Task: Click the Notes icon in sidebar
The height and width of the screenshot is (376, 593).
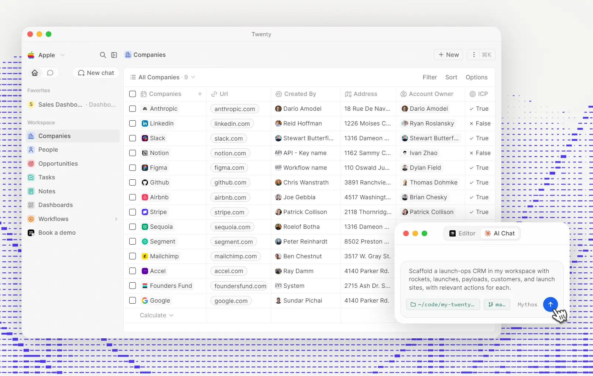Action: [31, 191]
